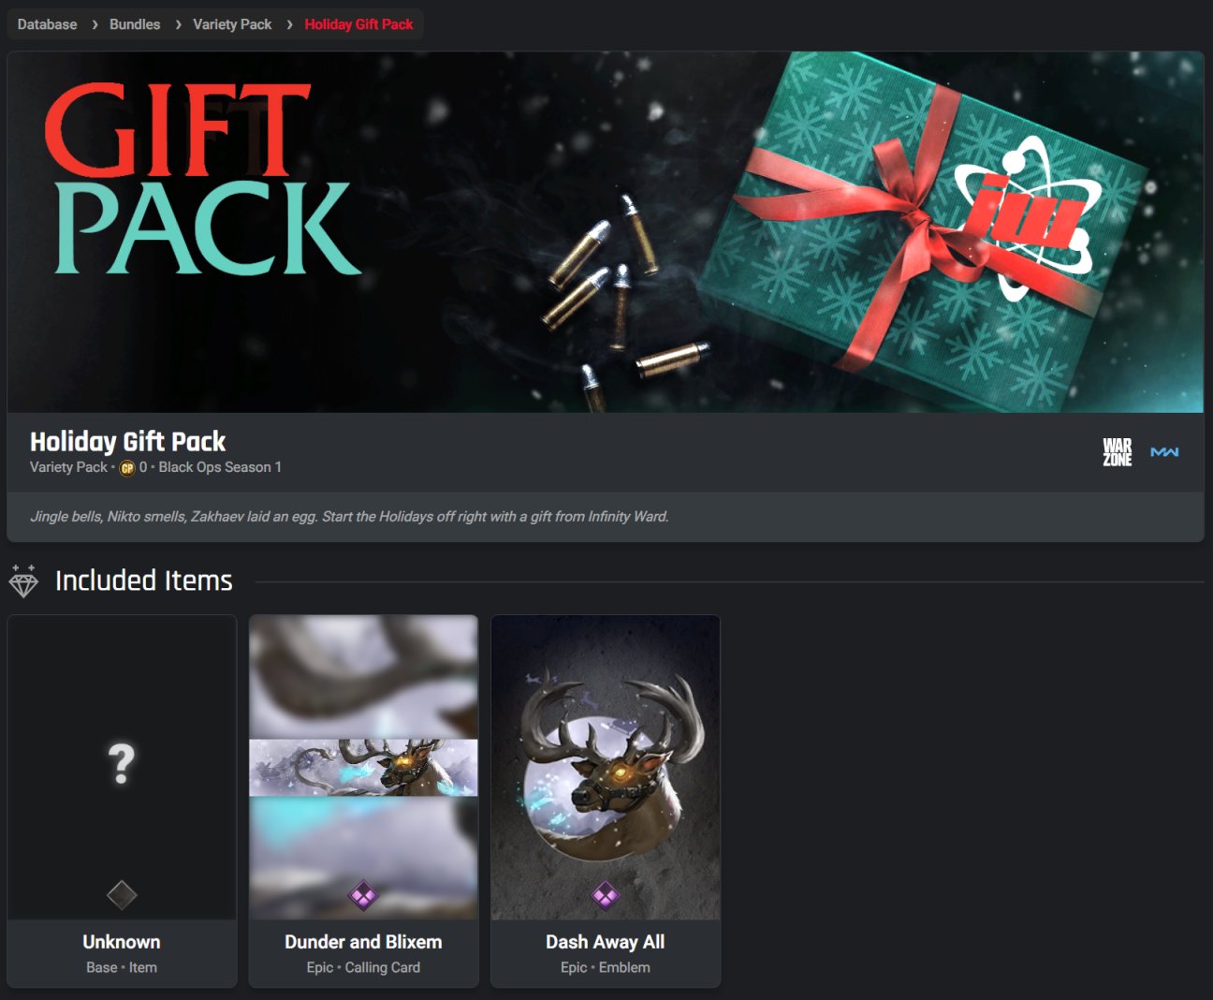Open the Variety Pack breadcrumb
1213x1000 pixels.
pyautogui.click(x=232, y=24)
